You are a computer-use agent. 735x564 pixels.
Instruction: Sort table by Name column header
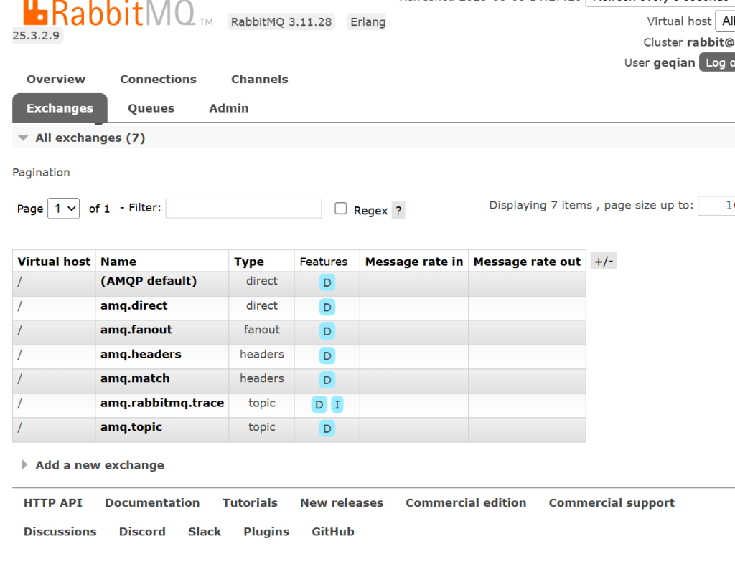coord(118,262)
